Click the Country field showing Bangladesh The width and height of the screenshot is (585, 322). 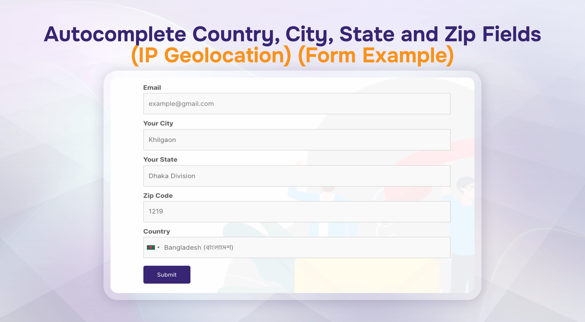pyautogui.click(x=297, y=247)
